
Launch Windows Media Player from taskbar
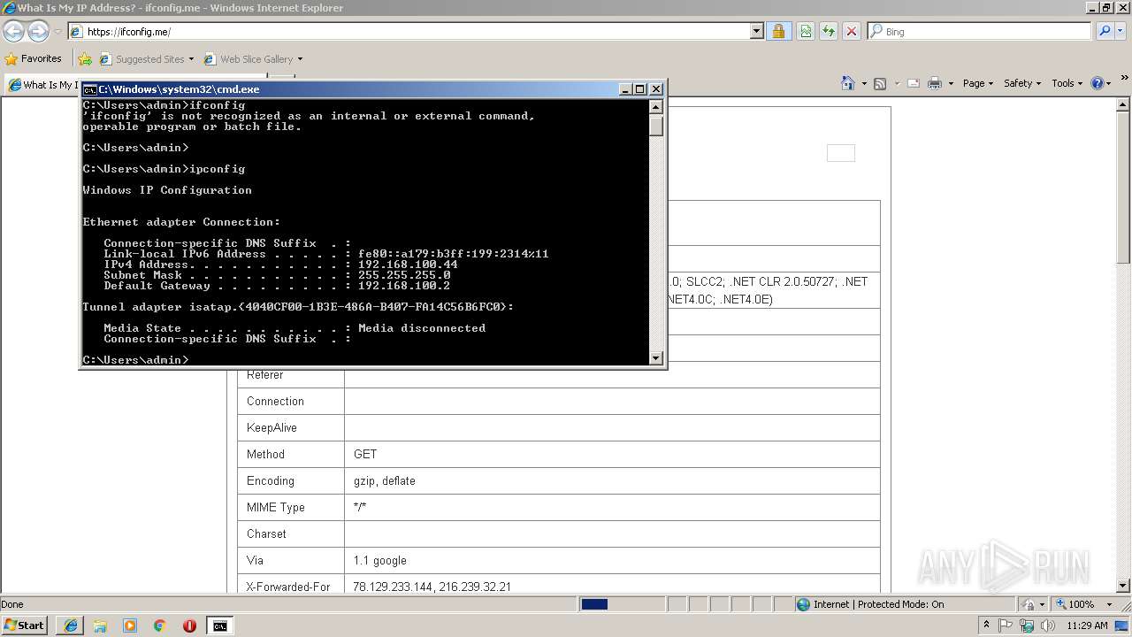tap(130, 625)
